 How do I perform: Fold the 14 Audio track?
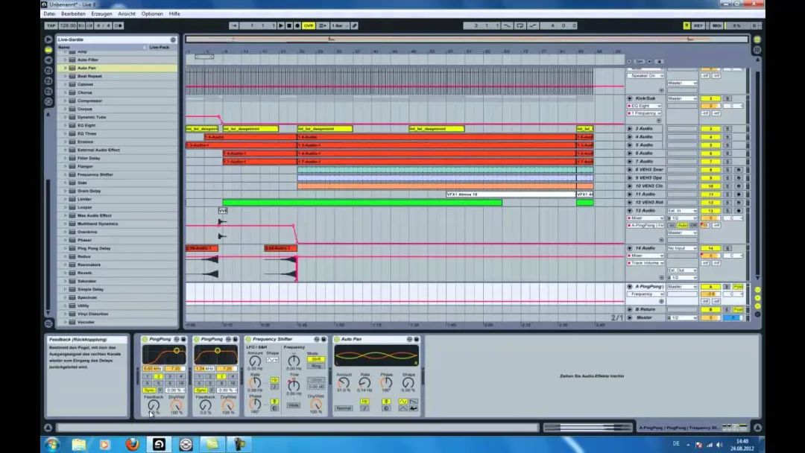coord(630,248)
